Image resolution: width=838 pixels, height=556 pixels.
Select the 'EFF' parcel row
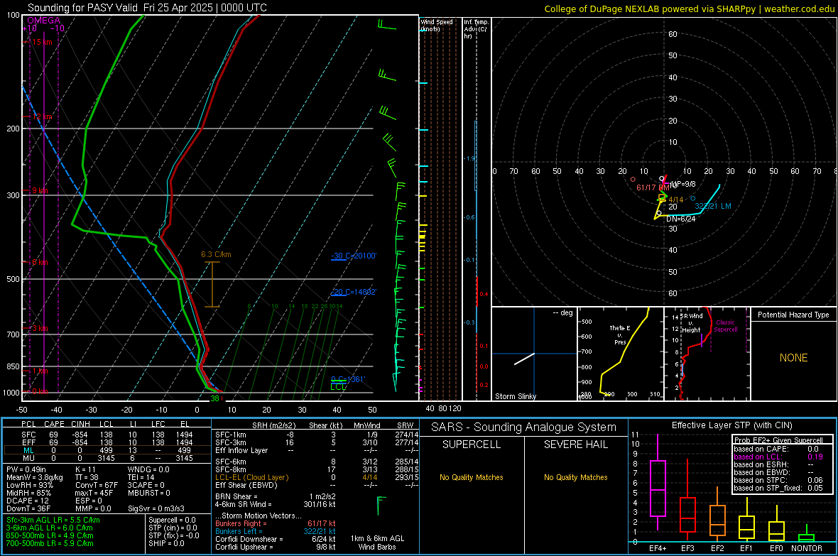coord(107,442)
